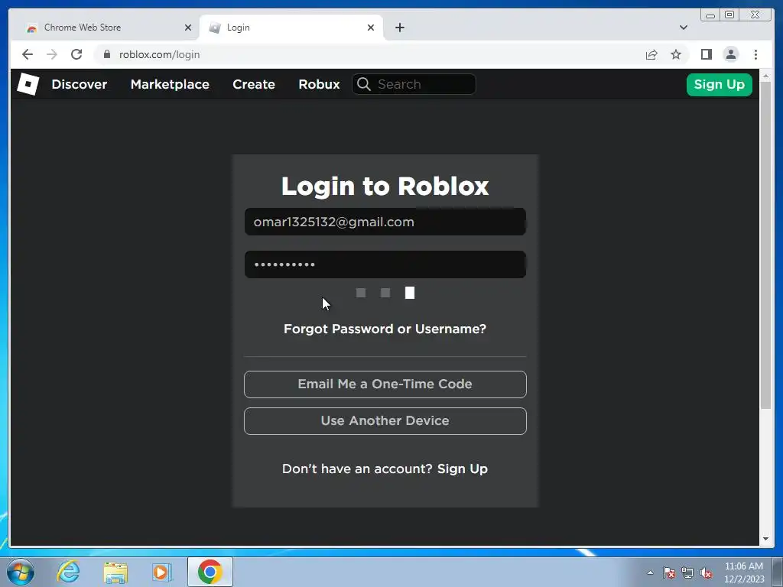Launch Windows Media Player from the taskbar

pyautogui.click(x=162, y=572)
